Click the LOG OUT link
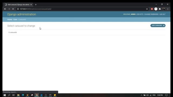Viewport: 173px width, 97px height. (162, 14)
